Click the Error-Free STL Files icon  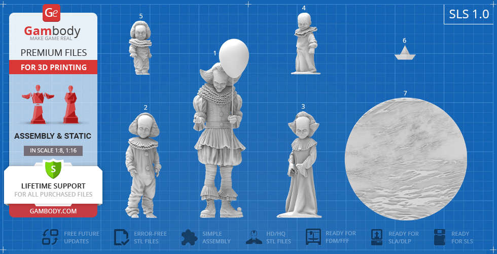pyautogui.click(x=121, y=237)
